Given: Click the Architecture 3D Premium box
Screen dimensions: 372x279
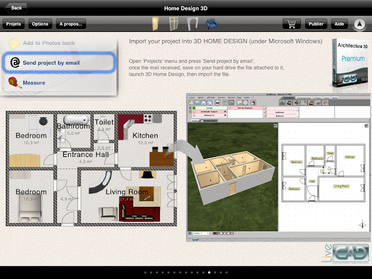Looking at the screenshot, I should pyautogui.click(x=350, y=63).
